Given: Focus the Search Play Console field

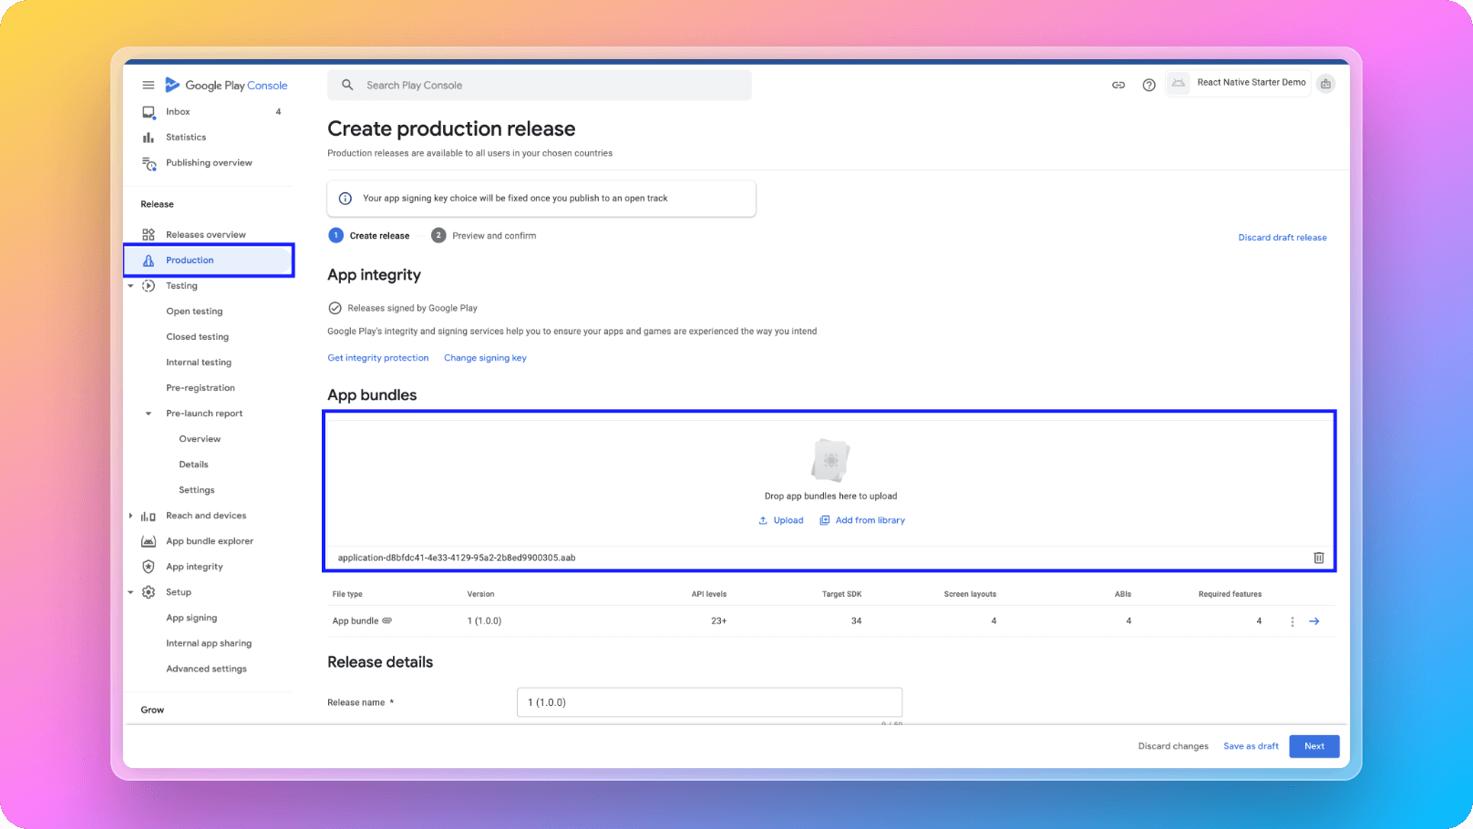Looking at the screenshot, I should (540, 85).
